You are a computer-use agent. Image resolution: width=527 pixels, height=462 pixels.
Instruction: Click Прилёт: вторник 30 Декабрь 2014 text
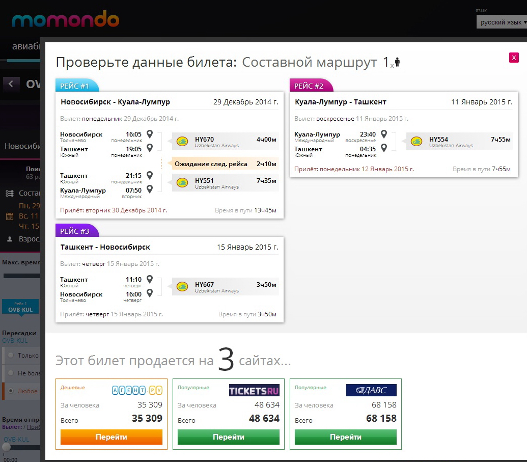click(x=114, y=210)
